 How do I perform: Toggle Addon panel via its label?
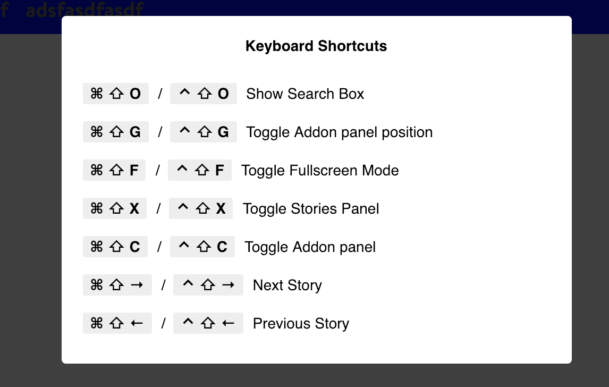(310, 247)
